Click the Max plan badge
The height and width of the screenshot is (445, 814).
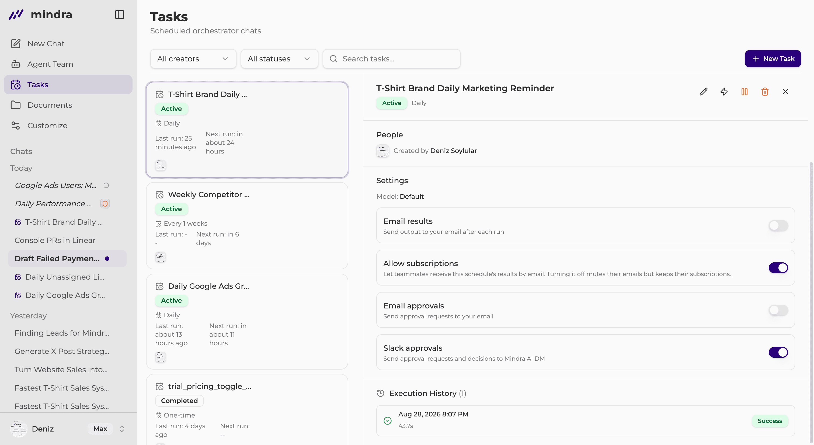pos(100,429)
